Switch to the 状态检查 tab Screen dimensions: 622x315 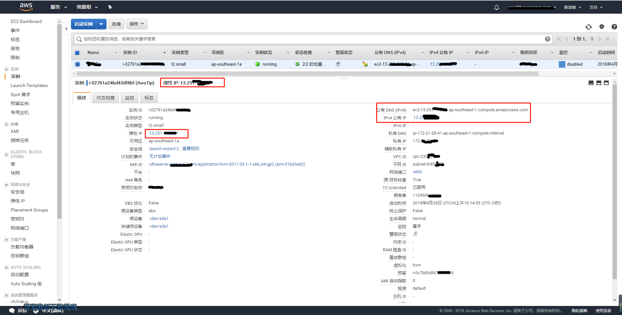pos(106,98)
